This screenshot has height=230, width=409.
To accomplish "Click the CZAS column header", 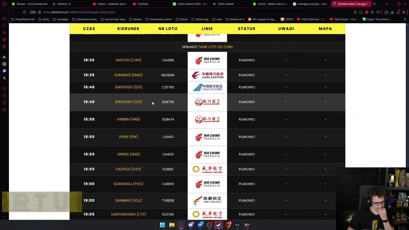I will pyautogui.click(x=89, y=29).
